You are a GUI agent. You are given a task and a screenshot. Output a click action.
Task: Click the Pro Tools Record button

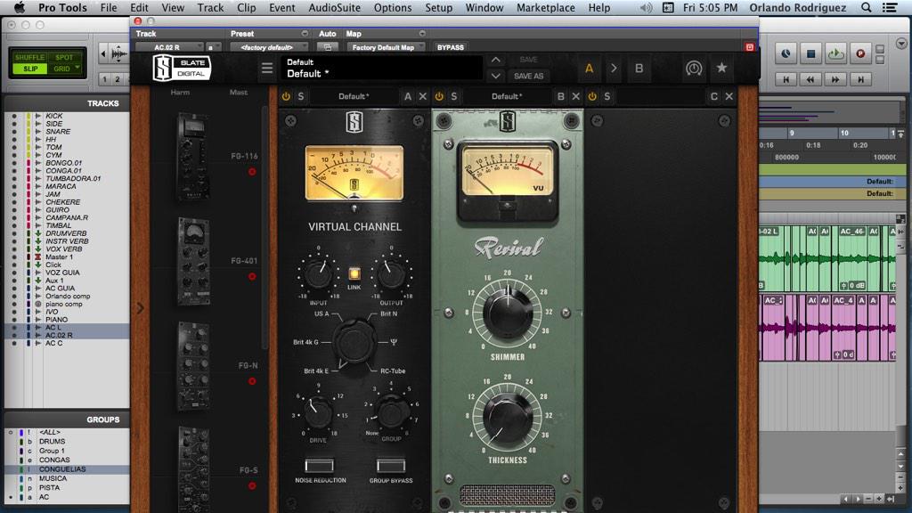click(x=860, y=54)
